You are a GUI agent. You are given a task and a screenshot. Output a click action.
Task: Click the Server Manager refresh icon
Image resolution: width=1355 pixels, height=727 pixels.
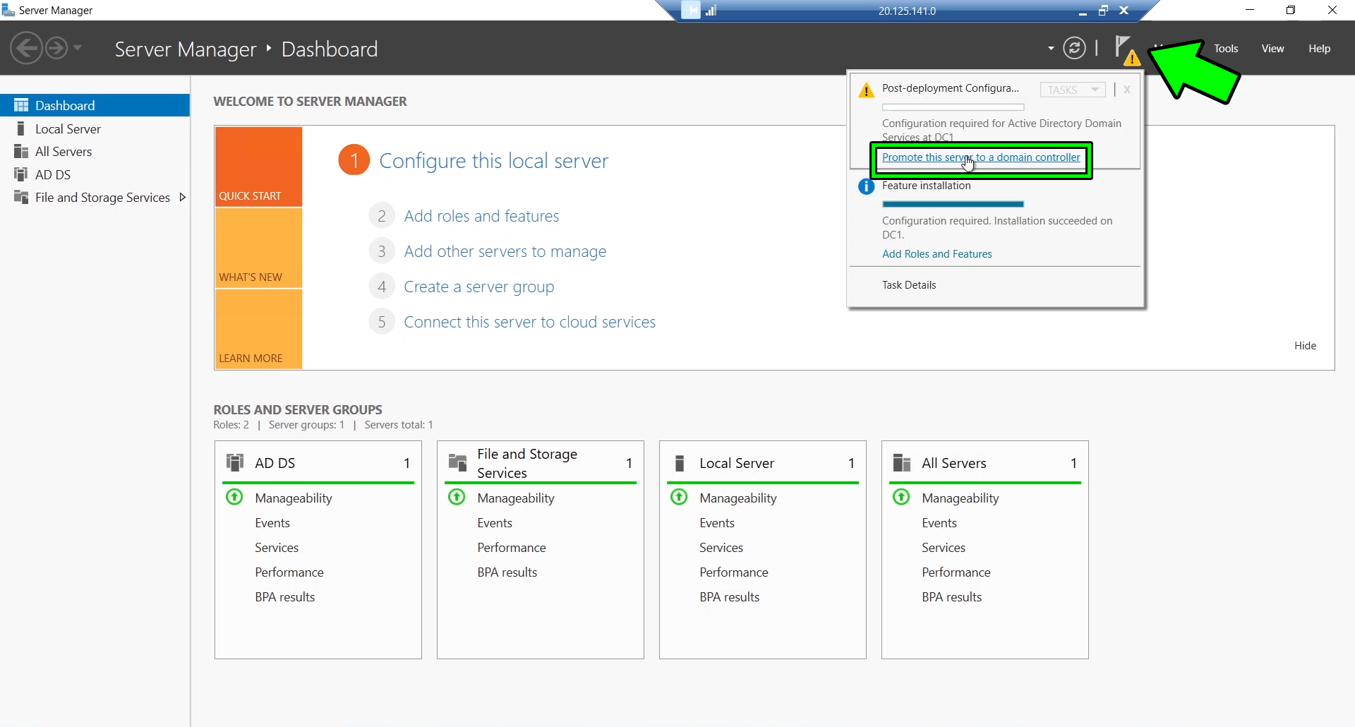point(1074,48)
